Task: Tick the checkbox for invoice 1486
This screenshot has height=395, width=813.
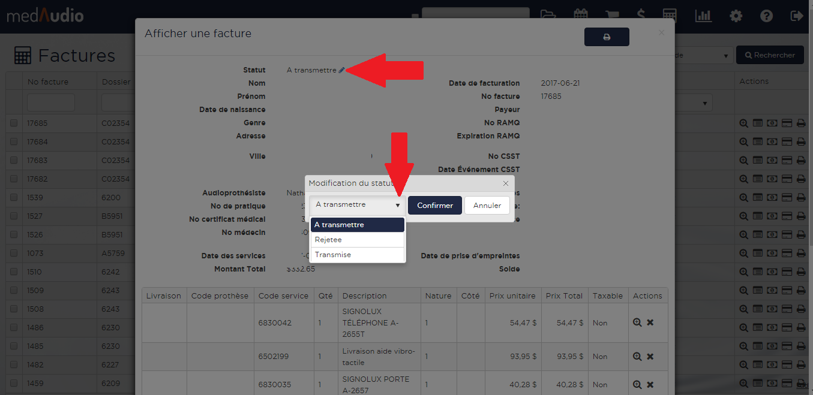Action: pos(14,328)
